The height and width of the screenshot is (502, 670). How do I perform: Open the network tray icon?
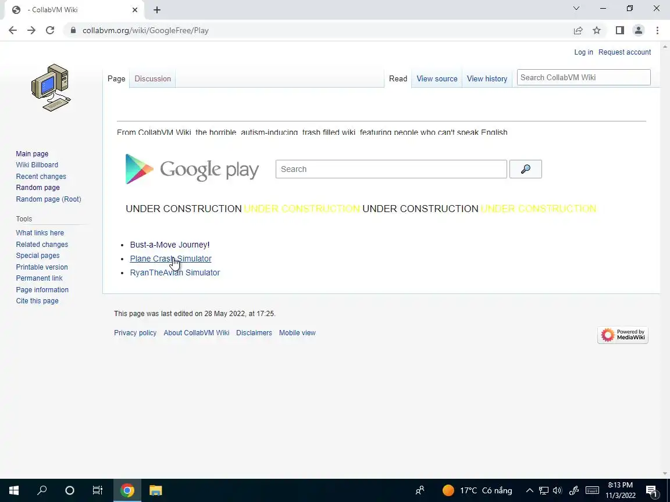tap(544, 490)
